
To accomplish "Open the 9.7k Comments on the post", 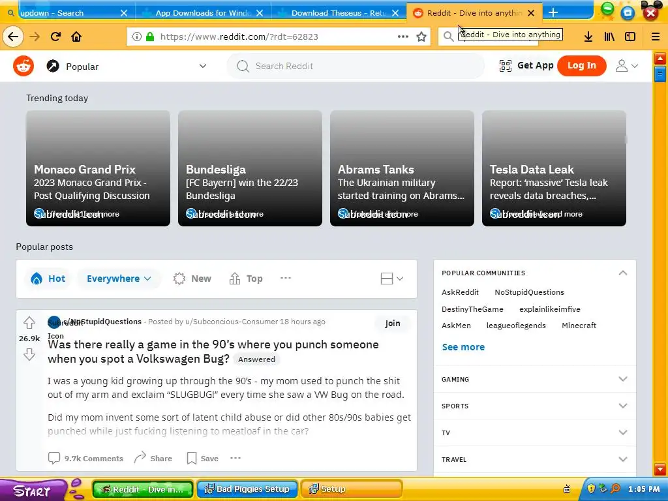I will click(85, 459).
